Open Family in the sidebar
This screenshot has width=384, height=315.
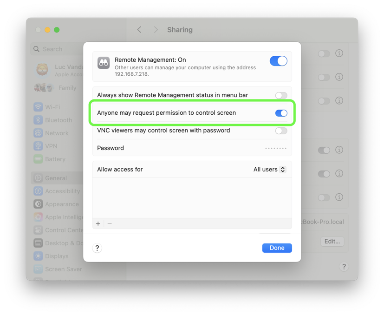pyautogui.click(x=56, y=88)
